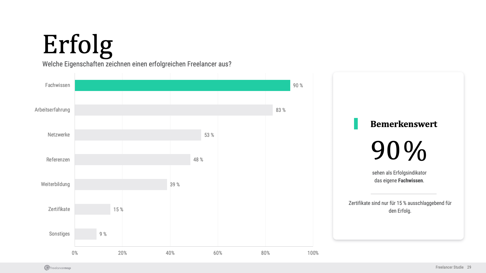
Task: Click the Erfolg slide title
Action: (78, 45)
